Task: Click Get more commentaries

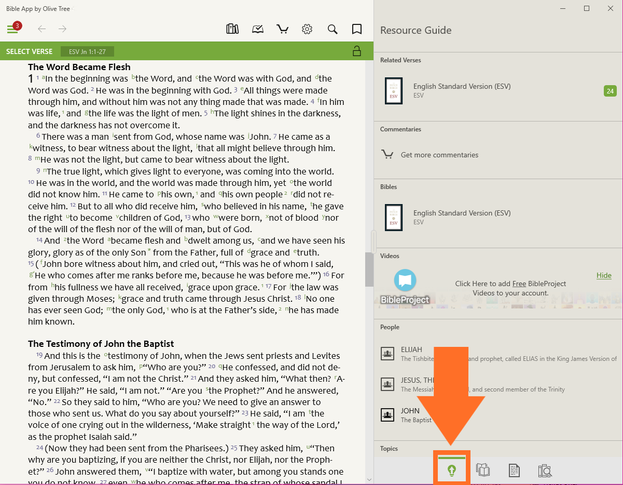Action: pyautogui.click(x=439, y=155)
